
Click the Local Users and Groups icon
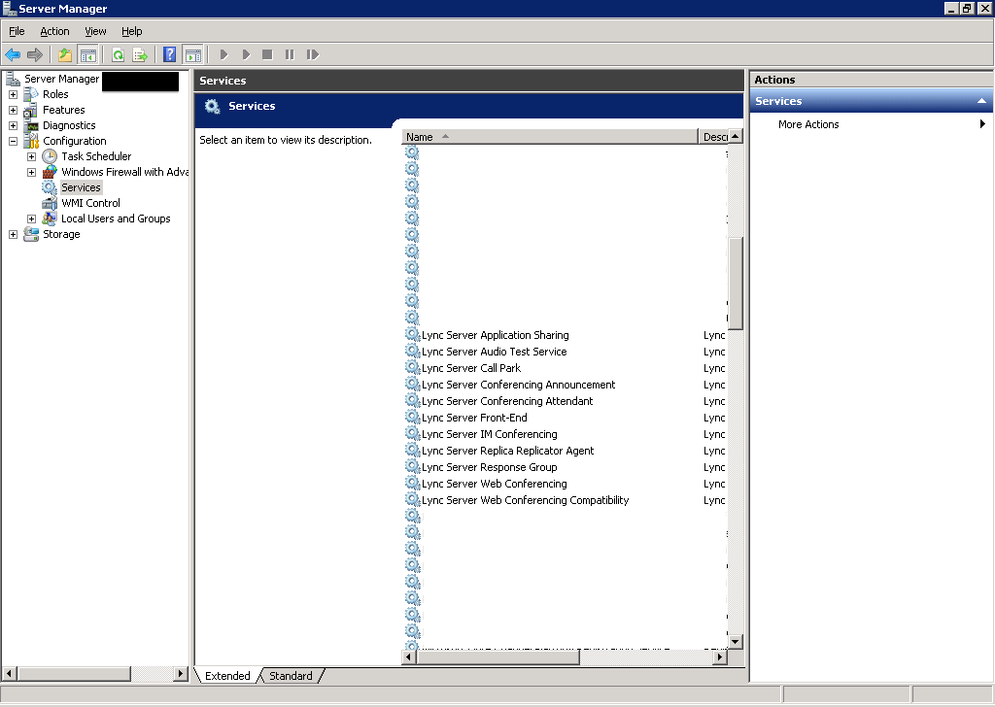[x=50, y=219]
